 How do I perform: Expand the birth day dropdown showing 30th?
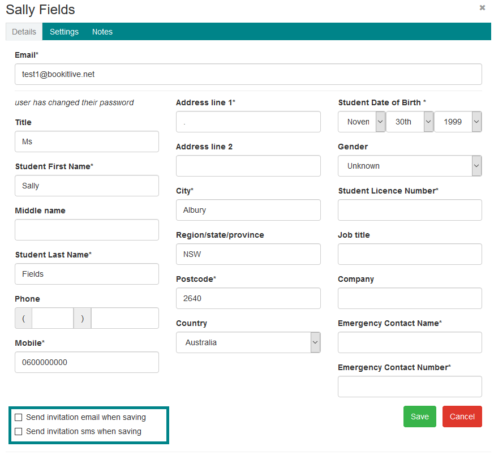click(x=410, y=122)
